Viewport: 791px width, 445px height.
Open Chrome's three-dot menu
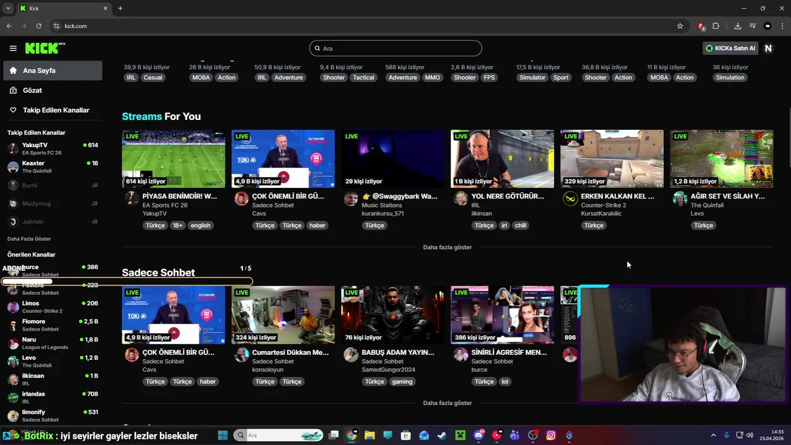(782, 26)
